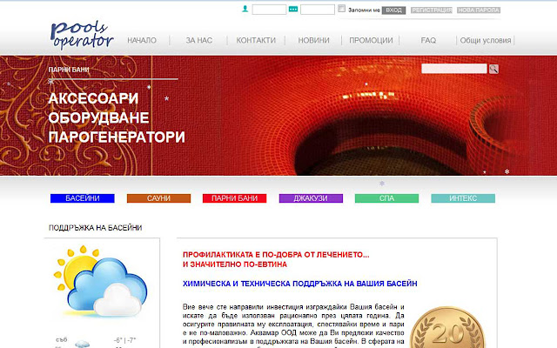The image size is (557, 348).
Task: Click the user icon beside username field
Action: tap(245, 10)
